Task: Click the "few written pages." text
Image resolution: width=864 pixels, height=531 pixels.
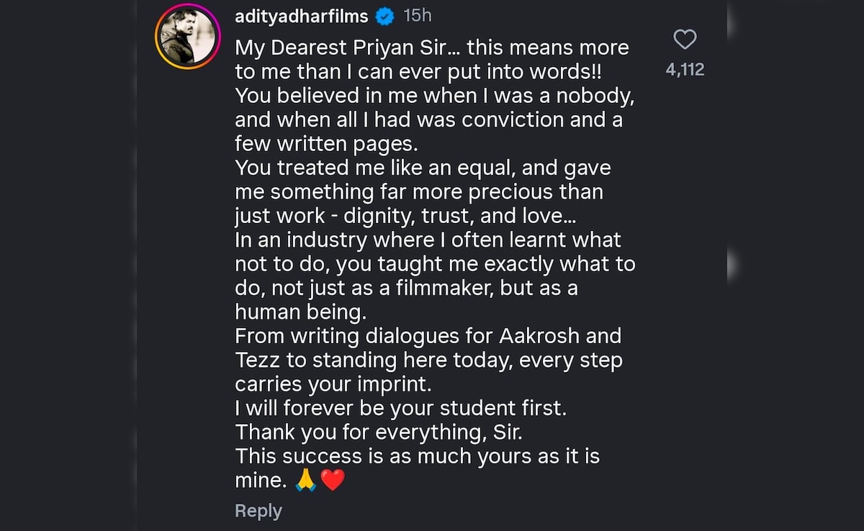Action: point(326,144)
